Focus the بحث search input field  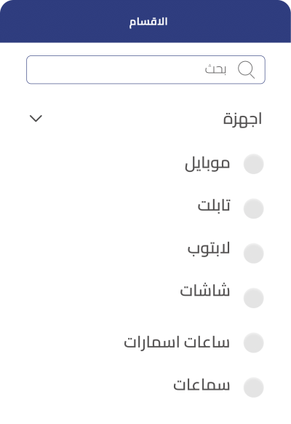(145, 70)
